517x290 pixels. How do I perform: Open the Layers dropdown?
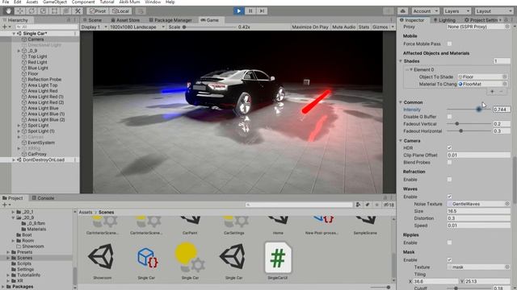pyautogui.click(x=456, y=10)
